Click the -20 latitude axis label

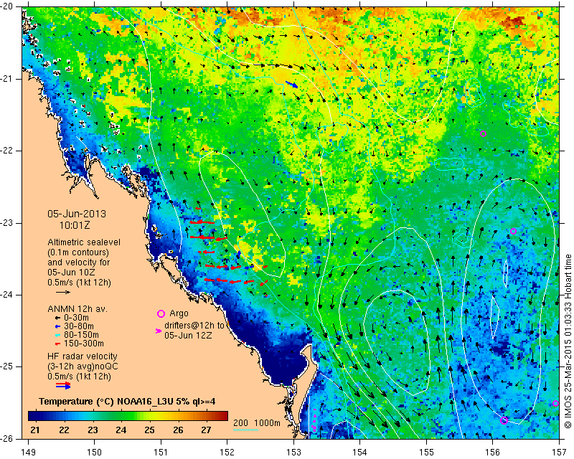coord(6,6)
